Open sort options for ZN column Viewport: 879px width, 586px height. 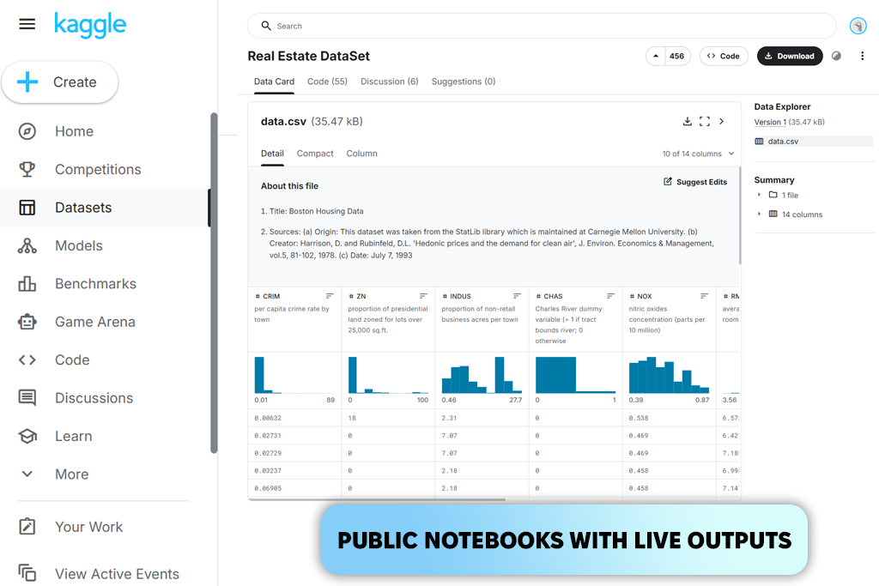tap(423, 296)
